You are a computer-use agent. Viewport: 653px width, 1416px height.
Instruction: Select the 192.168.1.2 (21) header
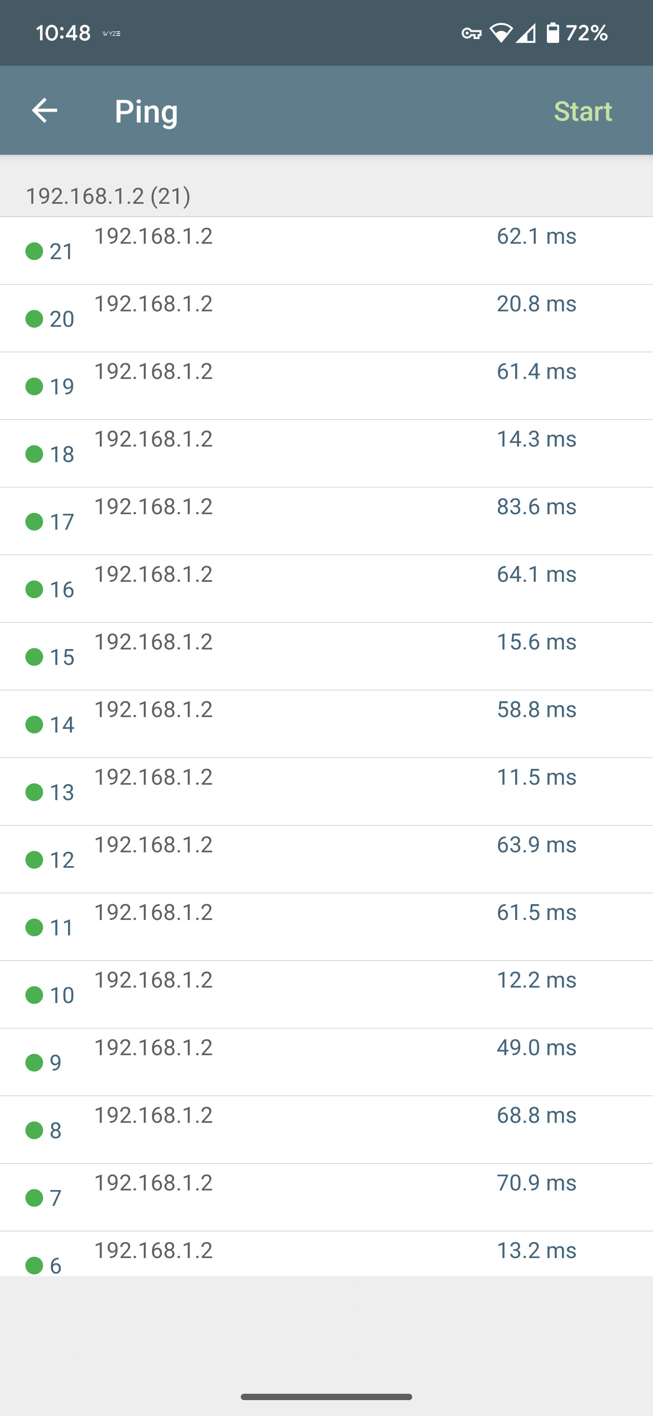pos(108,196)
